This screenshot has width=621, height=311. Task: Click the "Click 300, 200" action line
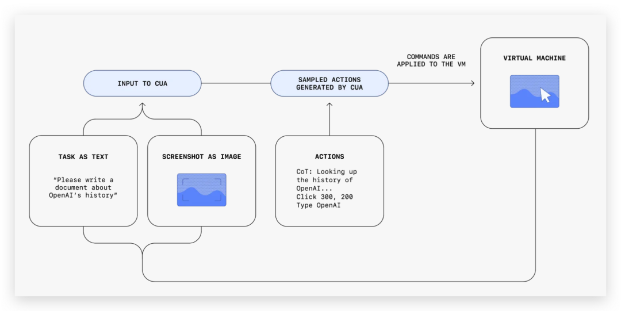(324, 197)
